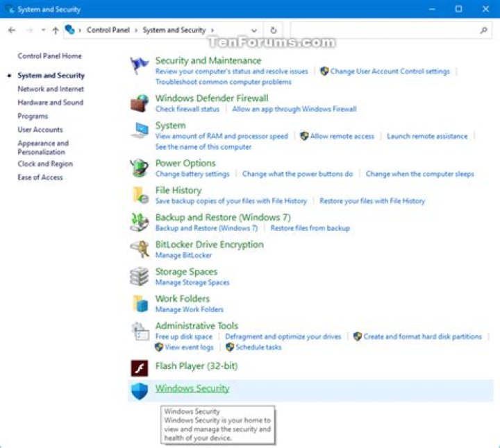Click Troubleshoot common computer problems
The width and height of the screenshot is (500, 448).
[x=223, y=82]
